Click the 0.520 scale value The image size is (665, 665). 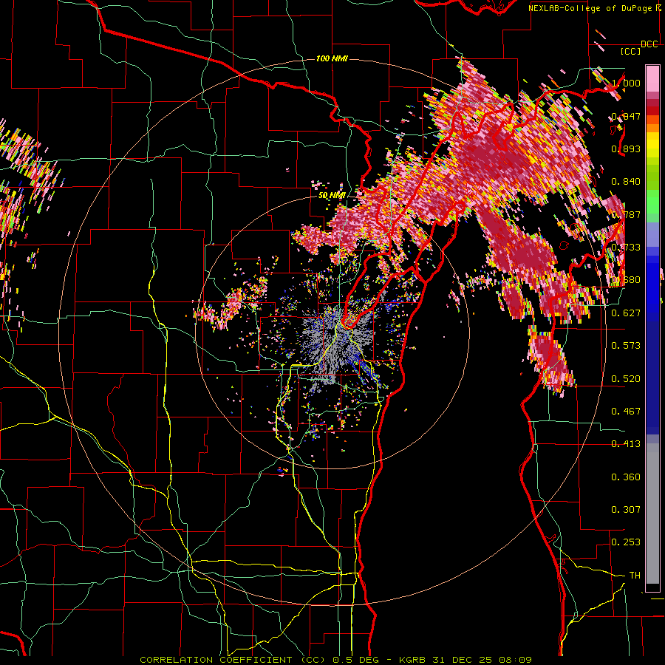click(626, 379)
